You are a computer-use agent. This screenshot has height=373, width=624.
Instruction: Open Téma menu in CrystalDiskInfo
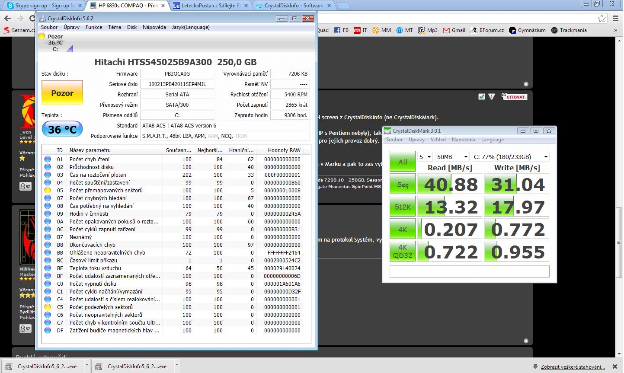pyautogui.click(x=115, y=27)
